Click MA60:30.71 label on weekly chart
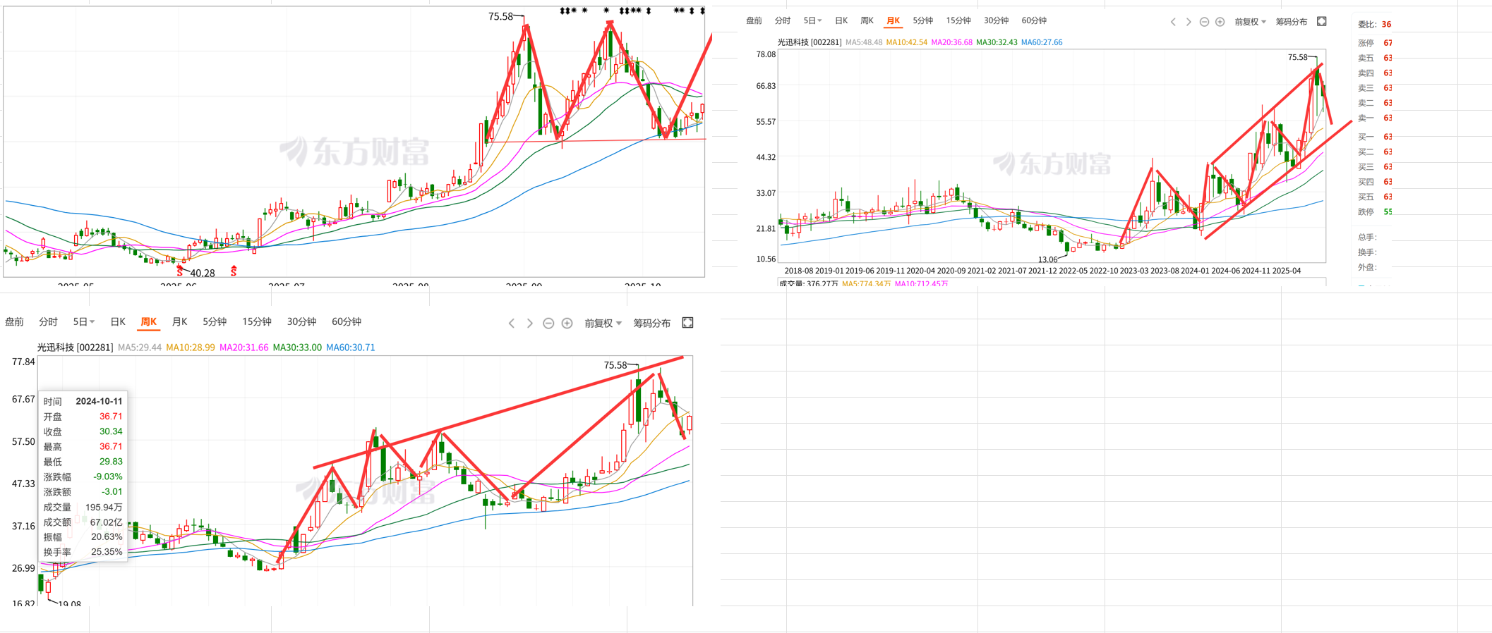This screenshot has height=633, width=1492. (351, 348)
